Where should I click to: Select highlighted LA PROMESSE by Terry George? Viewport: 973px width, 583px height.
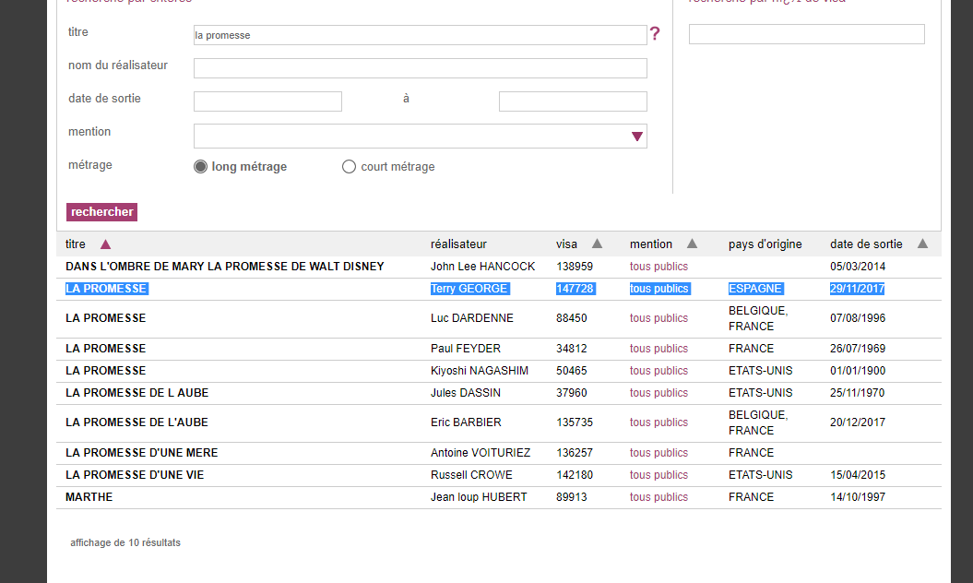coord(106,289)
